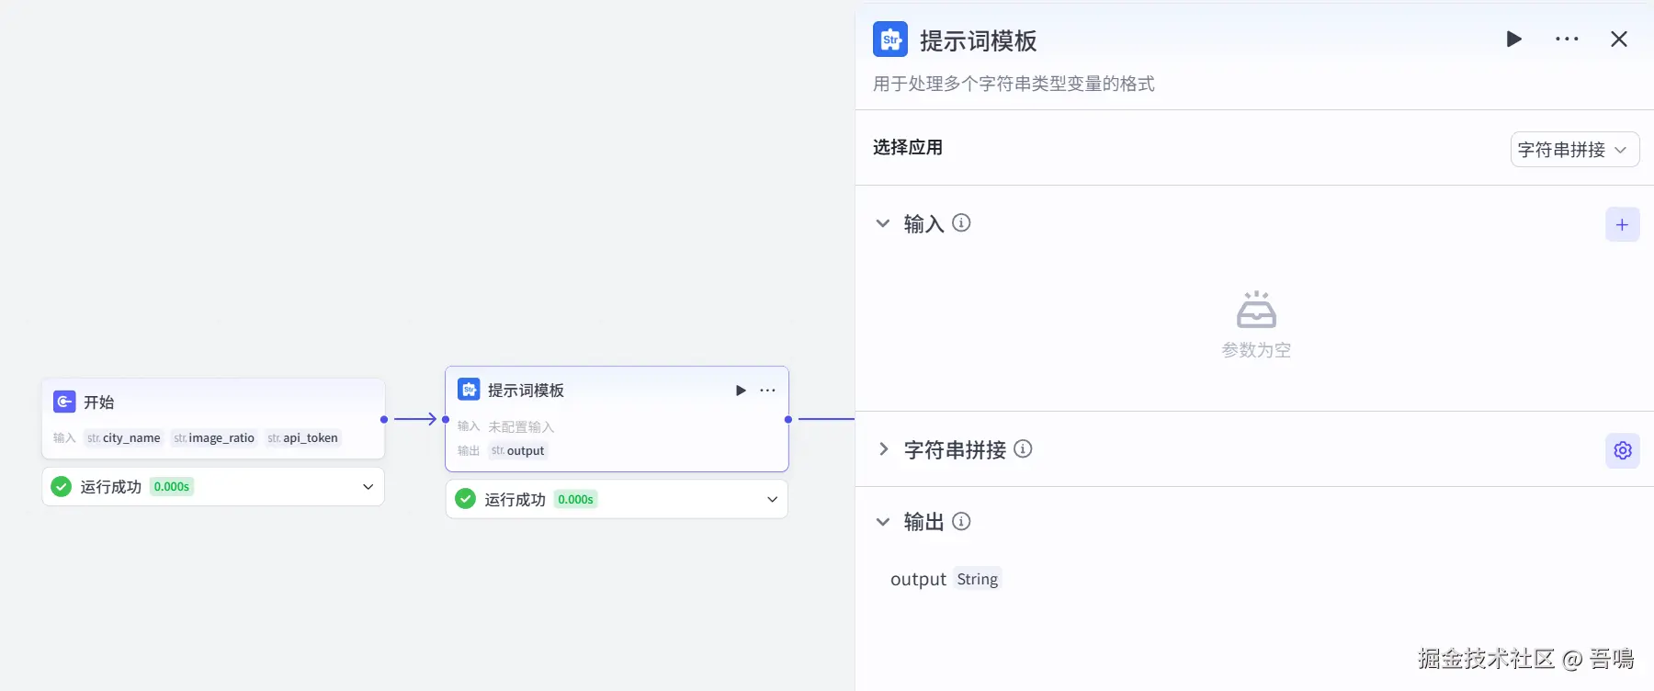Screen dimensions: 1654x691
Task: Open the 字符串拼接 application dropdown
Action: click(1574, 150)
